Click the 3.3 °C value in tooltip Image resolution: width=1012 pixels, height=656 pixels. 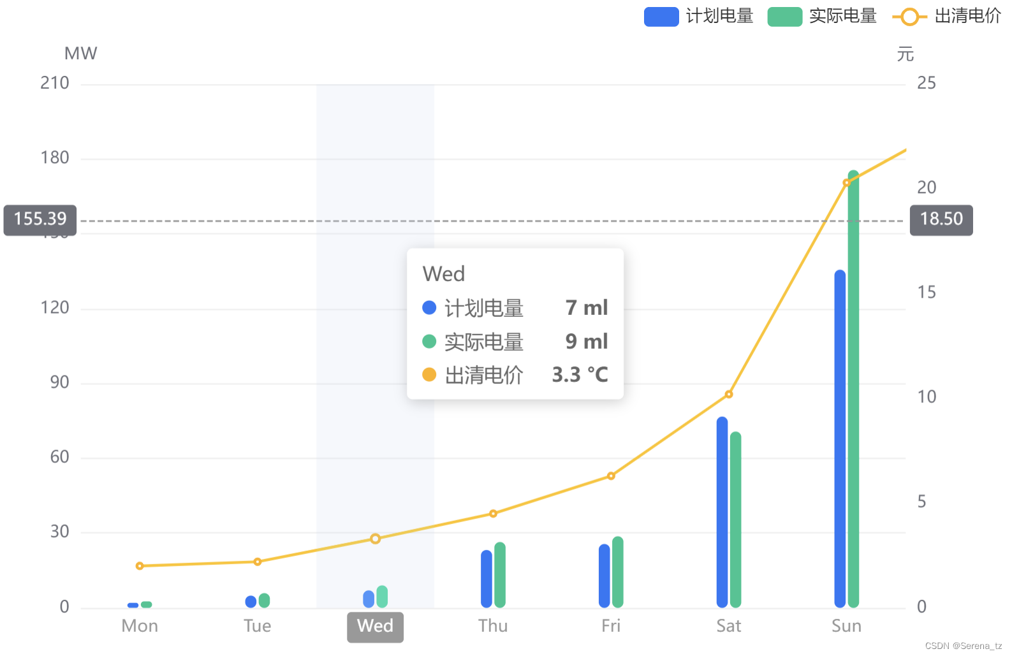coord(580,375)
